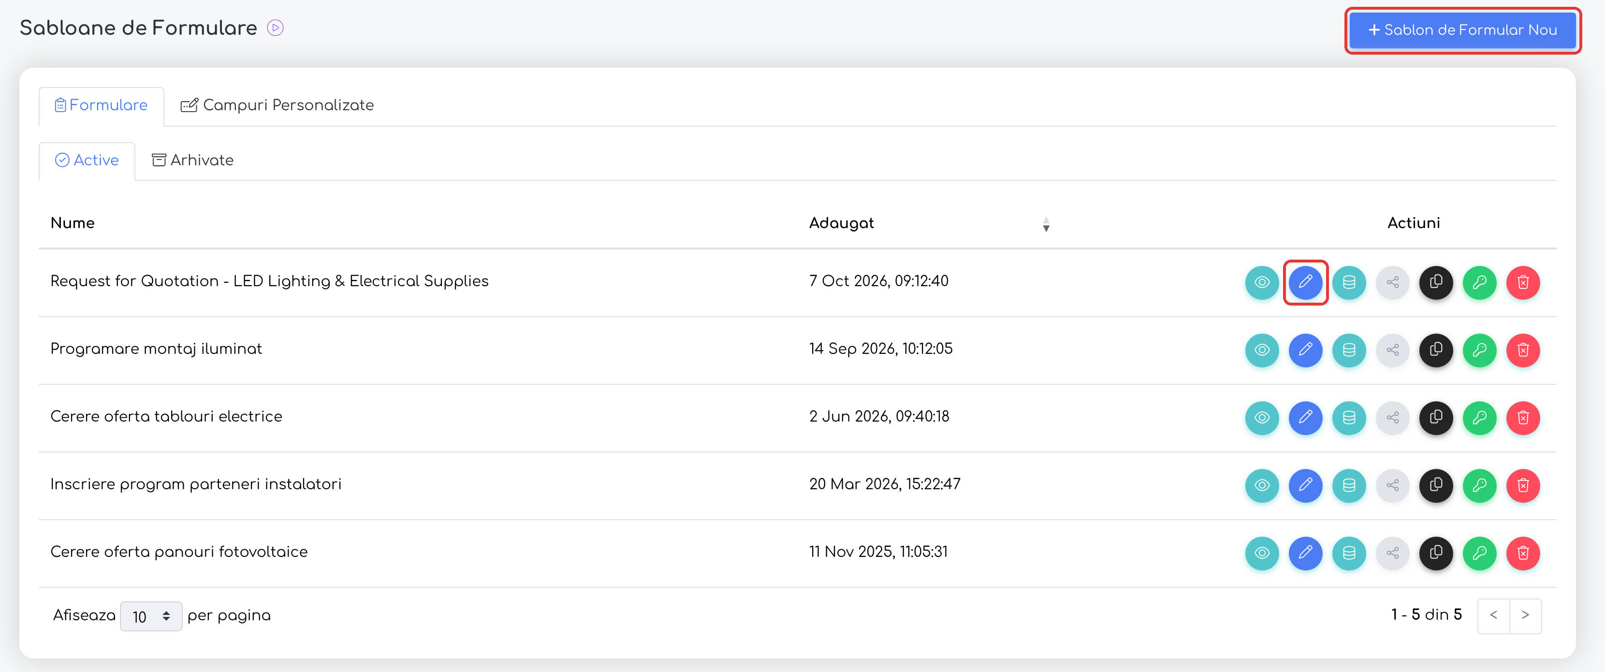1605x672 pixels.
Task: Click the Inscriere program parteneri instalatori row name
Action: pos(196,484)
